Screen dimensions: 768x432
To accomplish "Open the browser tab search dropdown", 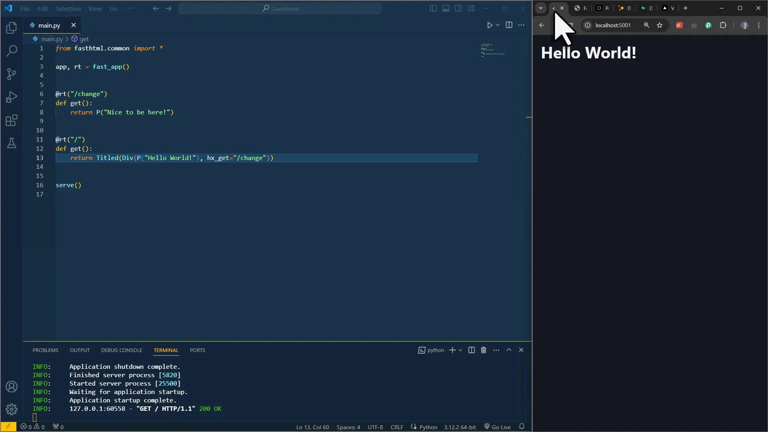I will coord(541,8).
